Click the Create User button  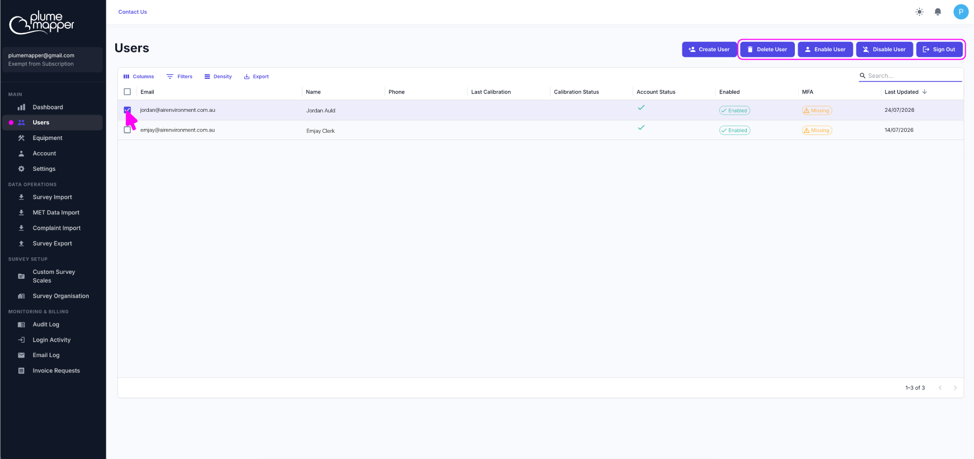[x=709, y=50]
